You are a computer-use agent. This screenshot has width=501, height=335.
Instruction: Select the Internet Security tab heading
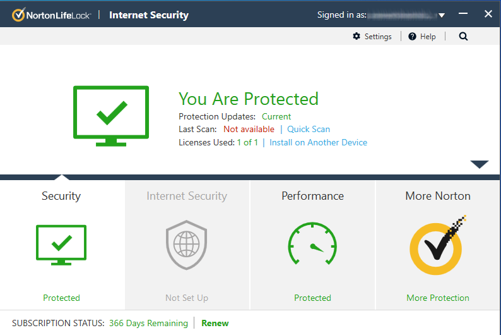[x=187, y=196]
